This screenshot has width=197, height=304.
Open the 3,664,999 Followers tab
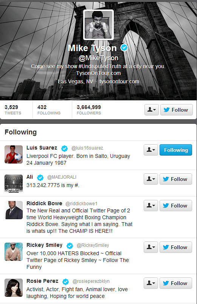pos(89,110)
